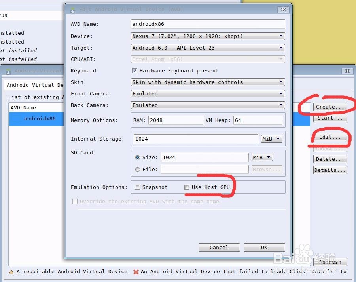This screenshot has width=356, height=282.
Task: Click the Create... button in AVD Manager
Action: (x=330, y=107)
